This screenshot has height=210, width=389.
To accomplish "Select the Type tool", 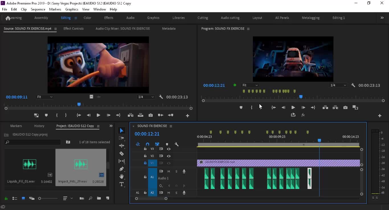I will (122, 184).
